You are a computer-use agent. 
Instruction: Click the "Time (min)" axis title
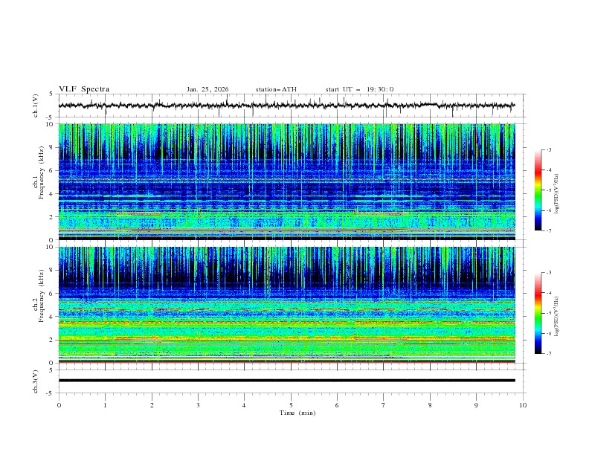[297, 413]
